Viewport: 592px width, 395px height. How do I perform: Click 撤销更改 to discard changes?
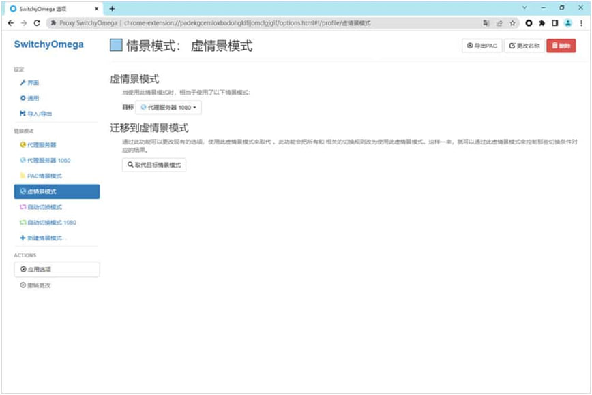[x=35, y=285]
